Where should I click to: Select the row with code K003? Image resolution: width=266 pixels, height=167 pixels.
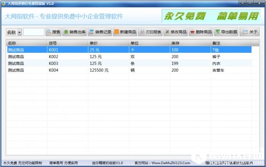coord(129,63)
